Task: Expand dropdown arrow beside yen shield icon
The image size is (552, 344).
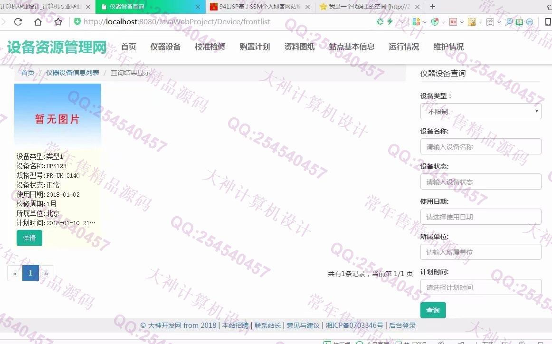Action: [x=443, y=22]
